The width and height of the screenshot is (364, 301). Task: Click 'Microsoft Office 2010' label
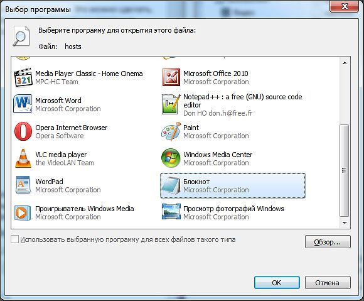click(x=216, y=74)
